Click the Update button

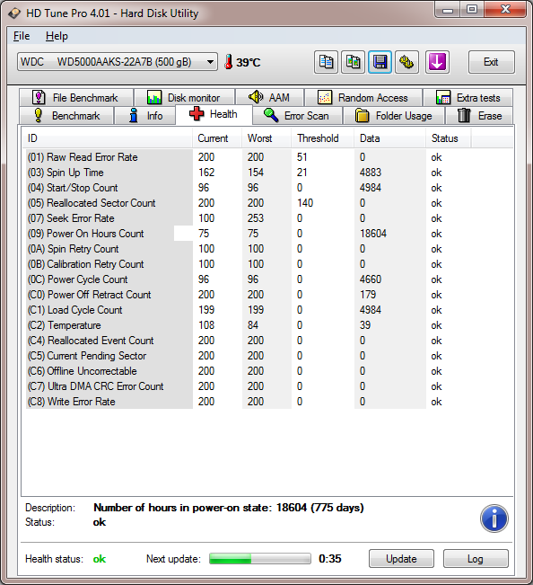coord(401,559)
